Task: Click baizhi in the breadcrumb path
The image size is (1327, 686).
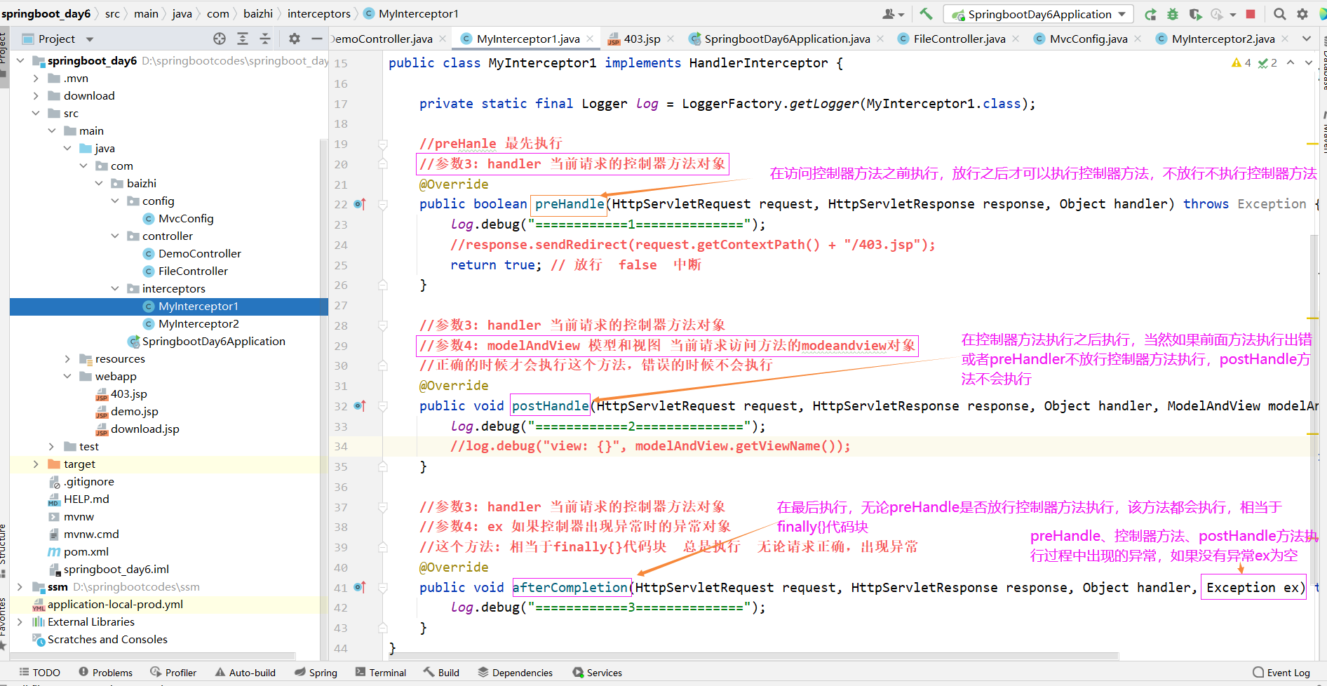Action: coord(258,13)
